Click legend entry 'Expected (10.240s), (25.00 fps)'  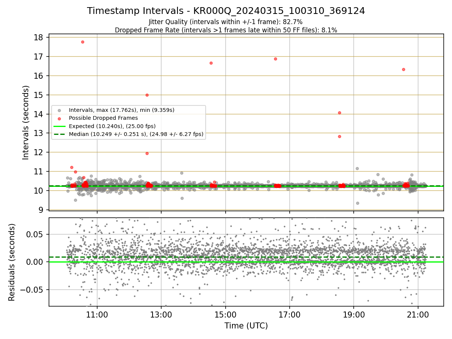point(112,126)
